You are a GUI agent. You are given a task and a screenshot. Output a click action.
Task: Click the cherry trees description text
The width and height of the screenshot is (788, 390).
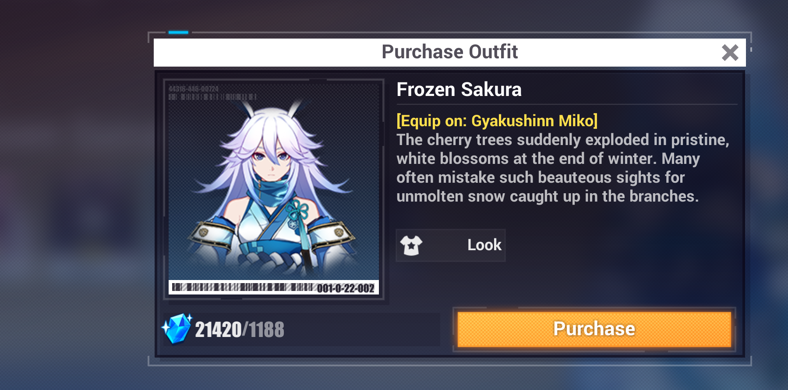(563, 168)
